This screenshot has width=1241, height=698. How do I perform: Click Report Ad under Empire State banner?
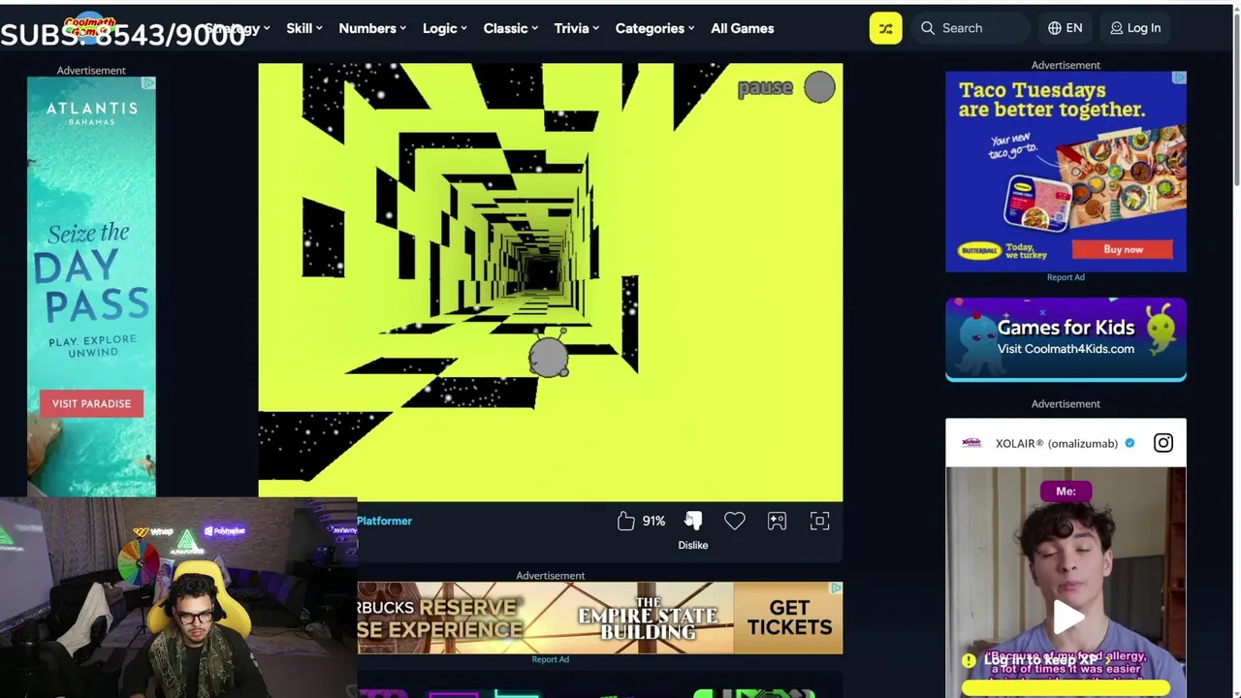[x=550, y=659]
